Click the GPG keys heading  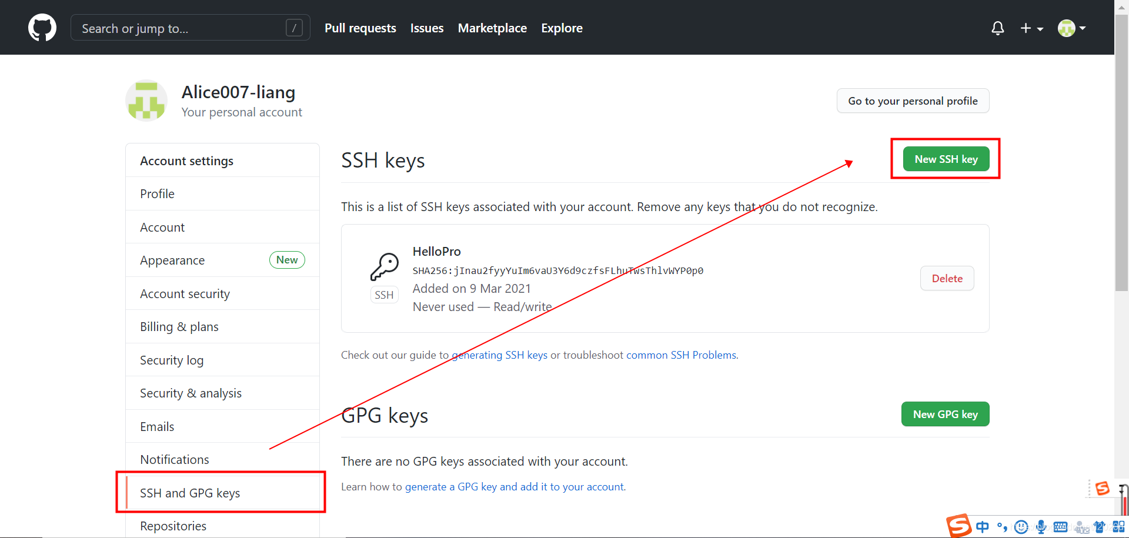pos(385,415)
